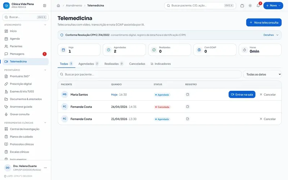Open Protocolos clínicos
Viewport: 288px width, 180px height.
tap(25, 144)
